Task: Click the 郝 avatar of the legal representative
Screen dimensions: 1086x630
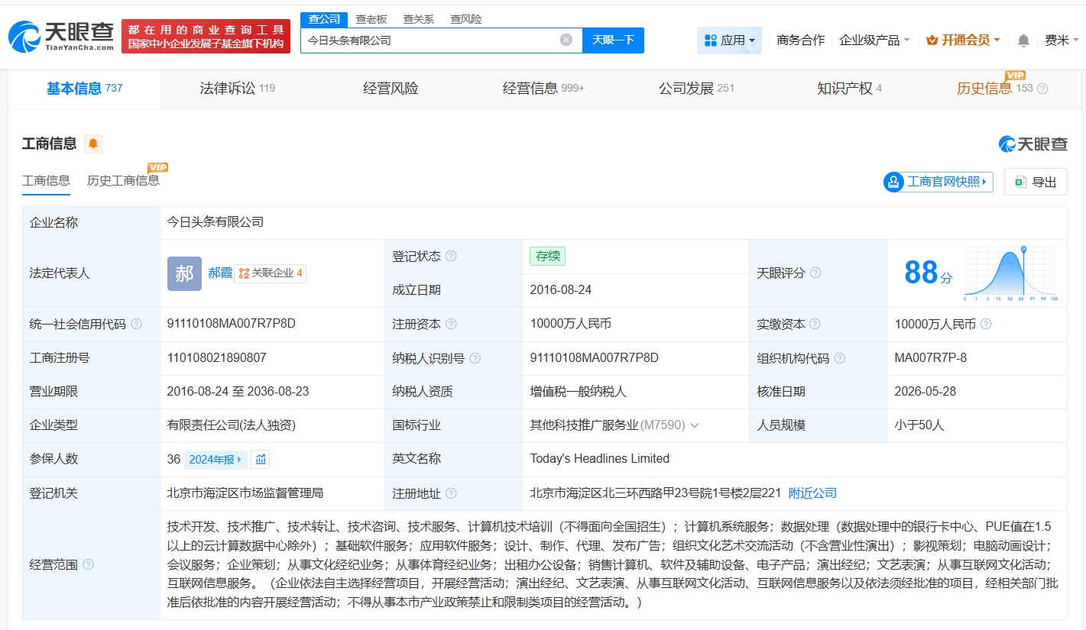Action: (184, 273)
